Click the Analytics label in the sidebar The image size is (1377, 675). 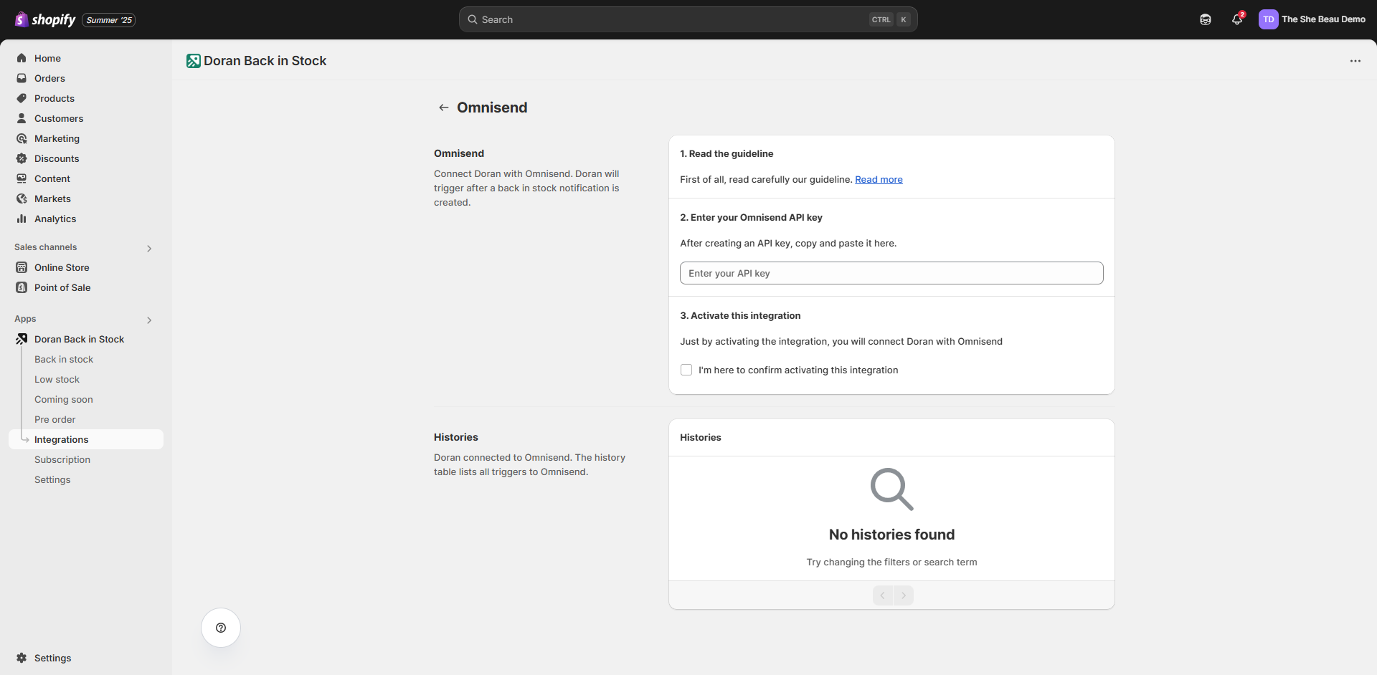point(55,219)
